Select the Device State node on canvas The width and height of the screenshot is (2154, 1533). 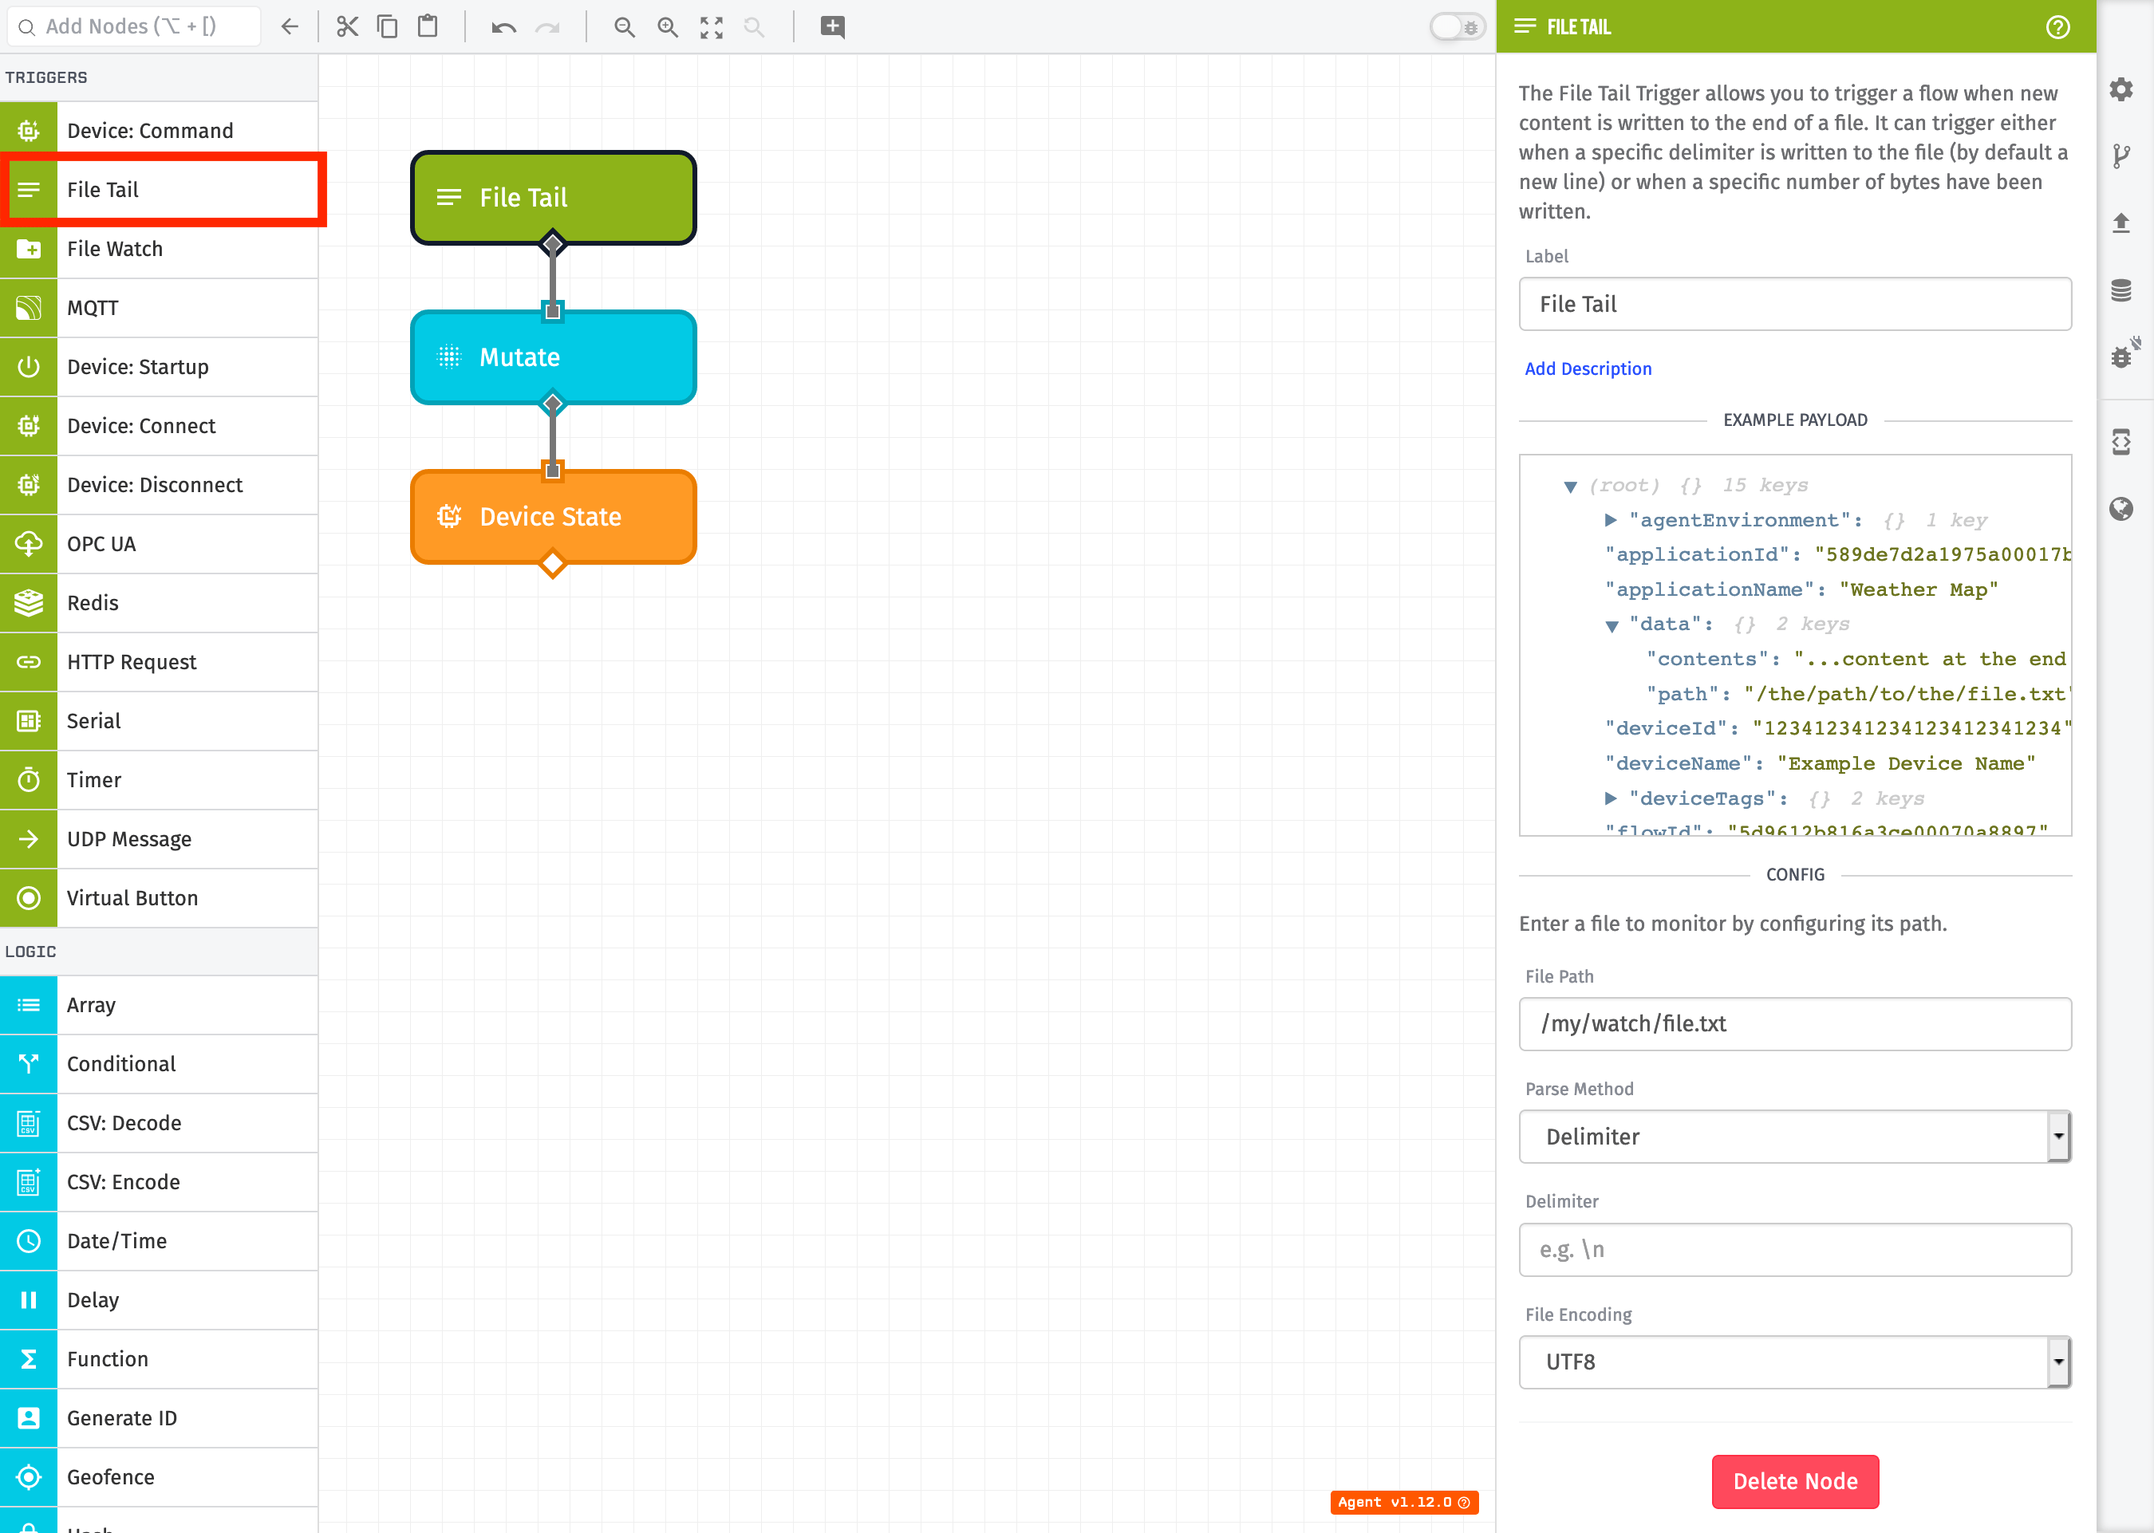point(553,516)
